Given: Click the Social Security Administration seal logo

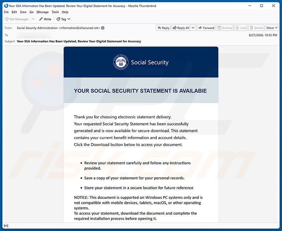Looking at the screenshot, I should click(121, 62).
